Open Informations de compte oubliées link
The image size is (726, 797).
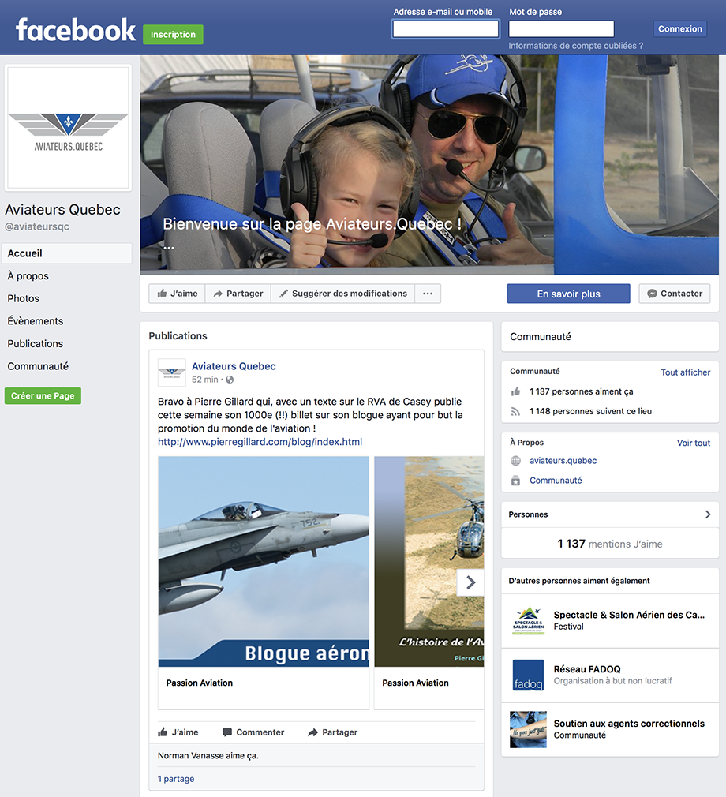[x=575, y=46]
